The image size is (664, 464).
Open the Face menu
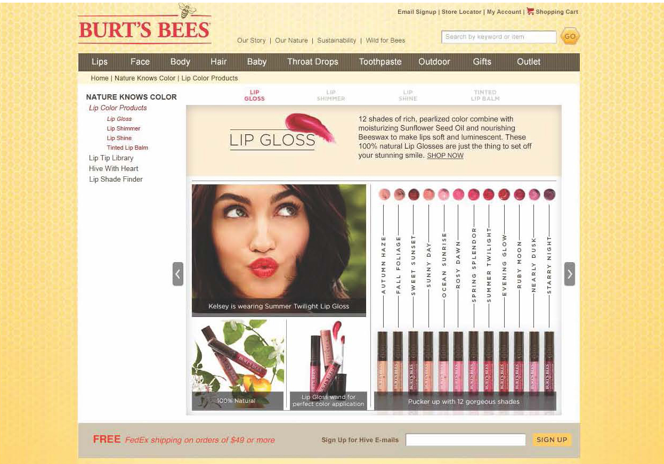pos(140,62)
